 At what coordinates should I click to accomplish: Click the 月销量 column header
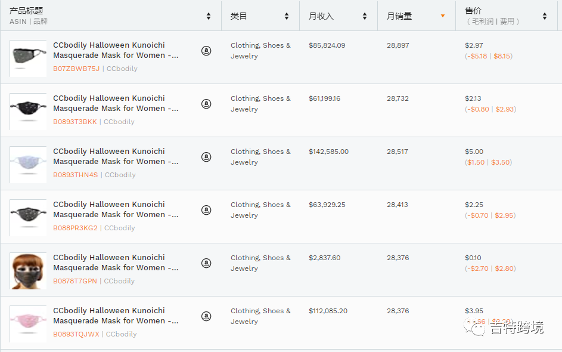pyautogui.click(x=399, y=16)
